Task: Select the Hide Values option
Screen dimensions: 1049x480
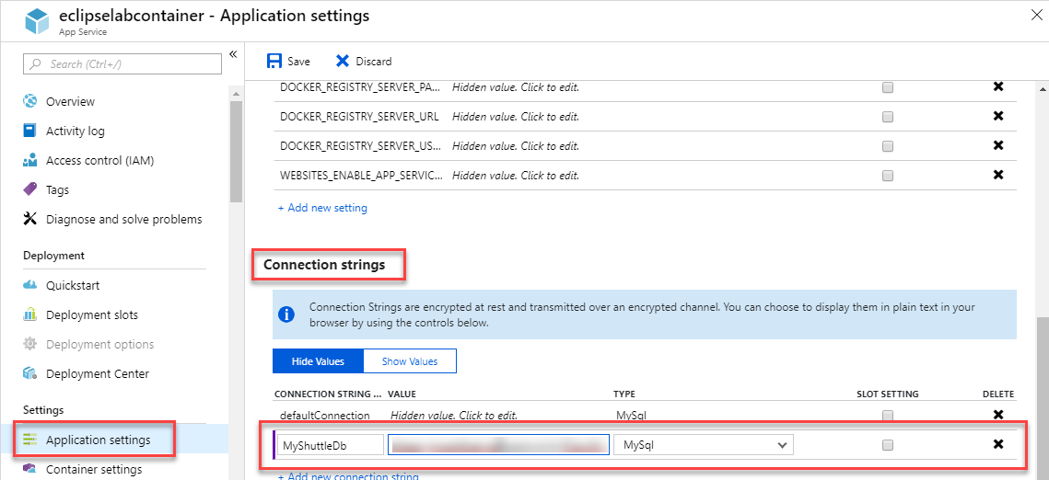Action: point(318,361)
